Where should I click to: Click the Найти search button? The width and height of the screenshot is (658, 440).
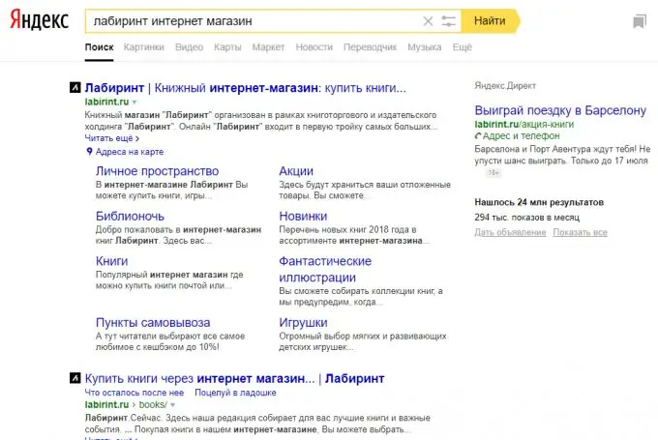pos(490,21)
